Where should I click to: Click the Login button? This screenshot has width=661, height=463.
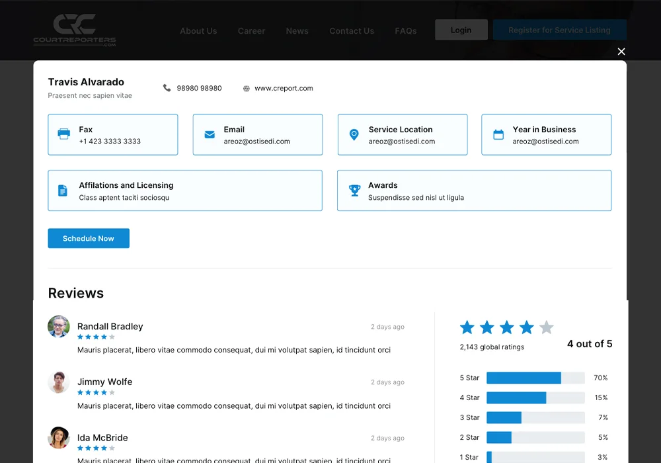click(x=461, y=30)
